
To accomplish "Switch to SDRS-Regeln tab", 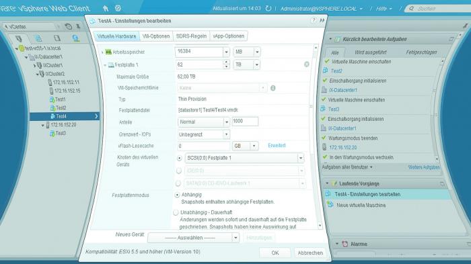I will [191, 36].
